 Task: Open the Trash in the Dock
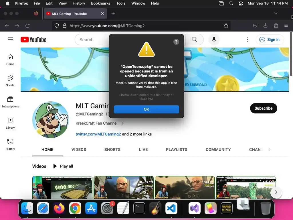point(266,208)
